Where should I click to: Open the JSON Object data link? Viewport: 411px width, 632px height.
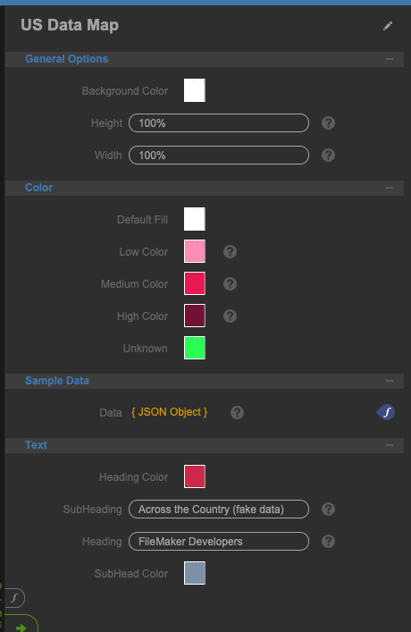[x=169, y=412]
